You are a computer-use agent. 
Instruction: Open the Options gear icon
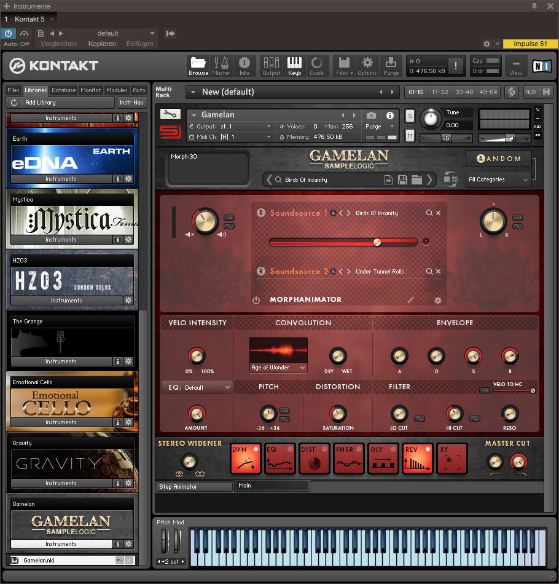click(x=367, y=66)
